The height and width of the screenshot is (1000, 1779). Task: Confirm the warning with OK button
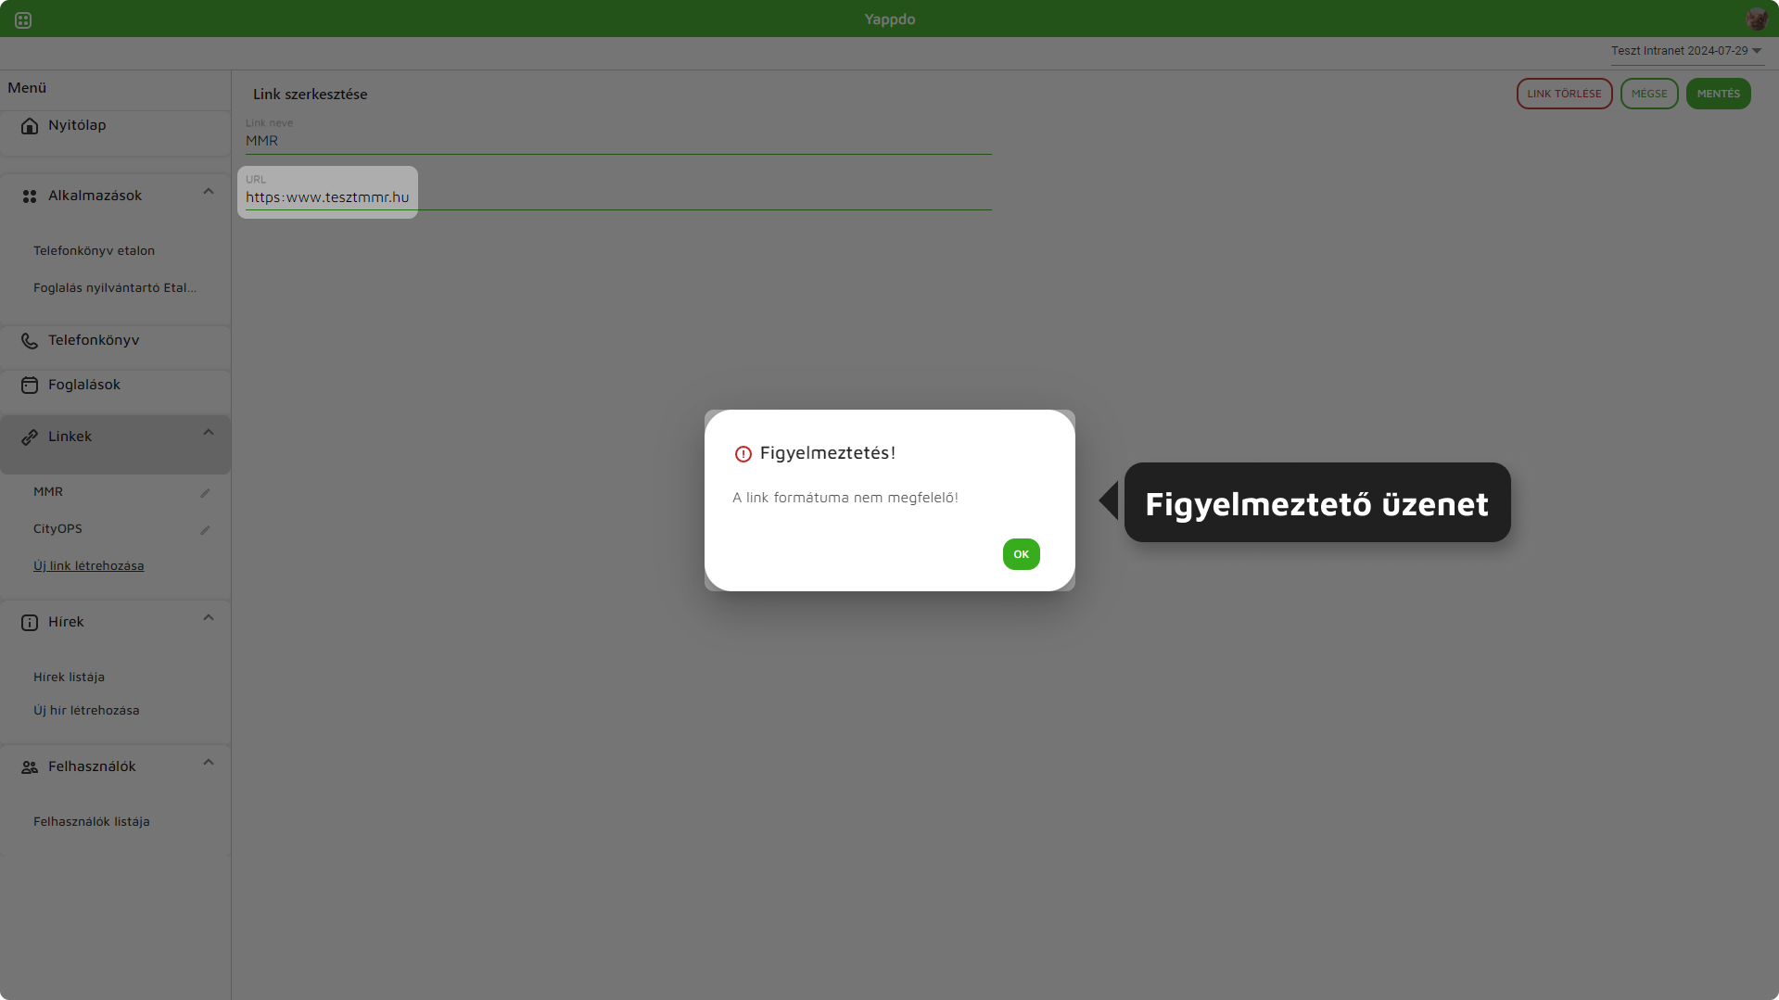coord(1021,554)
